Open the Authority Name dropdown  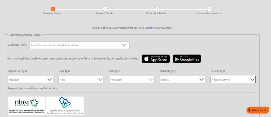click(x=79, y=45)
